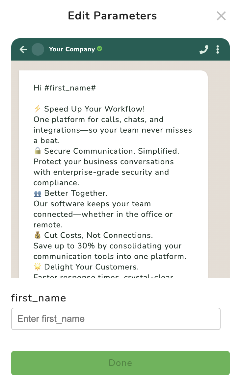Click the Your Company chat title
Image resolution: width=241 pixels, height=385 pixels.
pos(72,49)
